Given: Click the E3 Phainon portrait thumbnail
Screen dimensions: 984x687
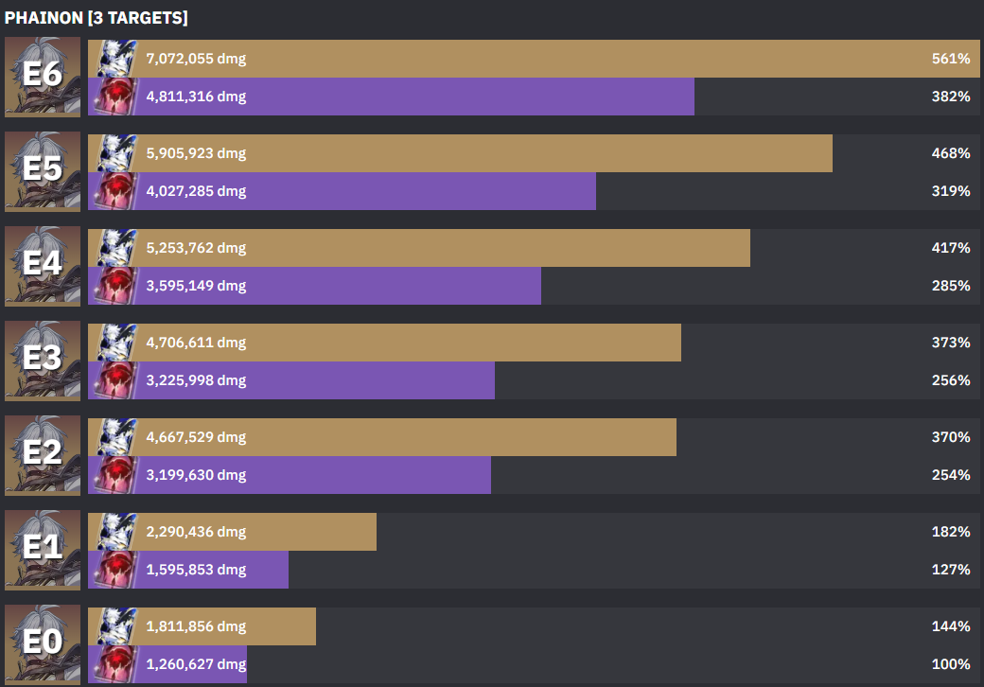Looking at the screenshot, I should [43, 361].
